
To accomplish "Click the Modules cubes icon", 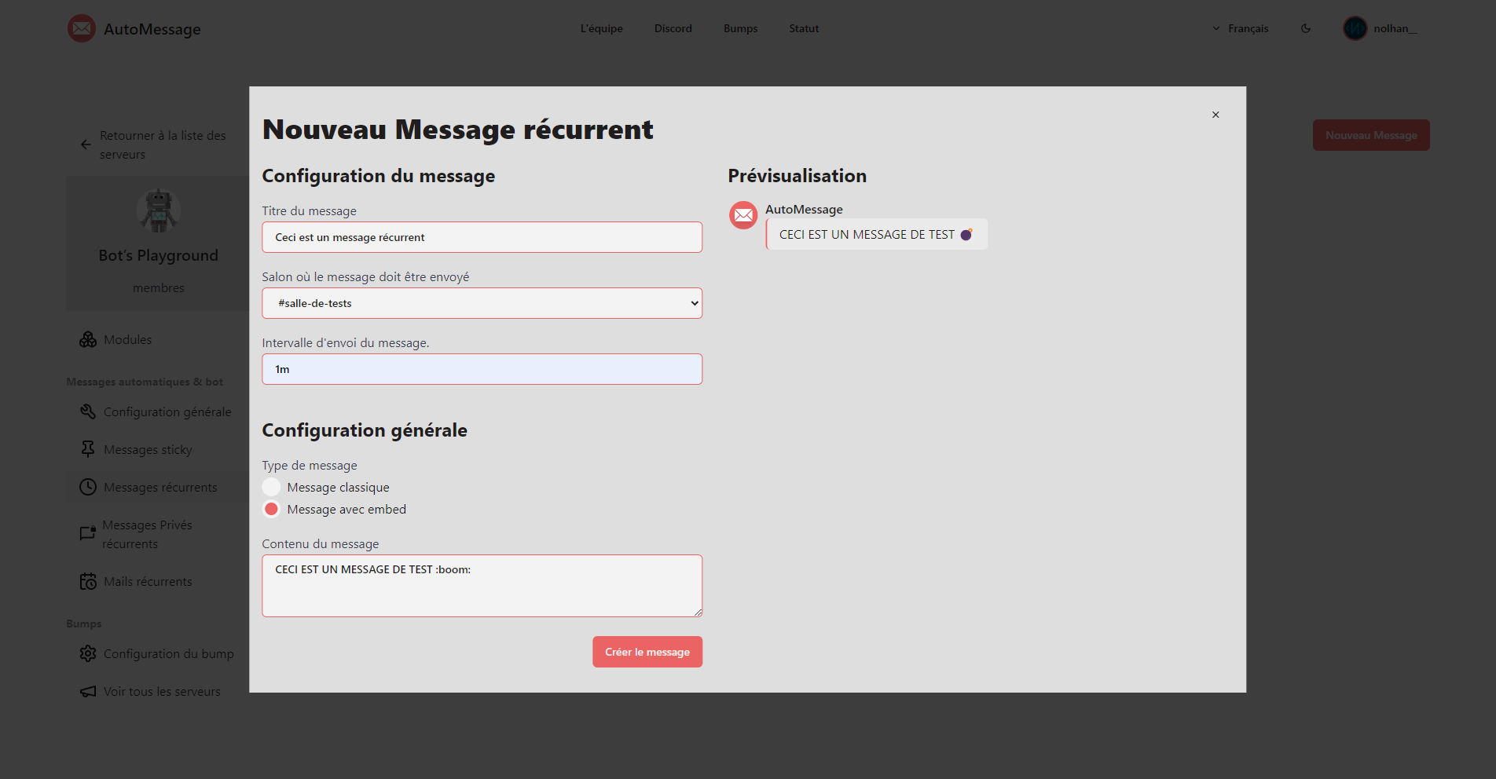I will [x=88, y=339].
